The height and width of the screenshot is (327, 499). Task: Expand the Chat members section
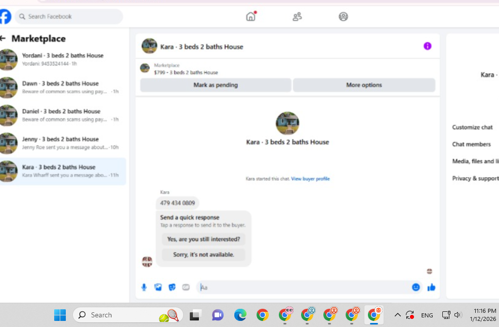pos(471,144)
